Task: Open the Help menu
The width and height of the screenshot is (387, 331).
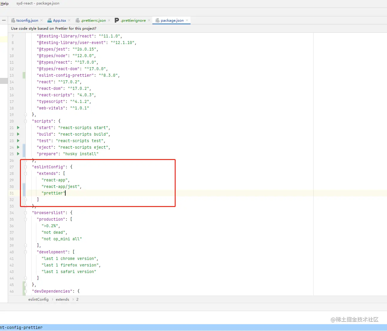Action: 4,4
